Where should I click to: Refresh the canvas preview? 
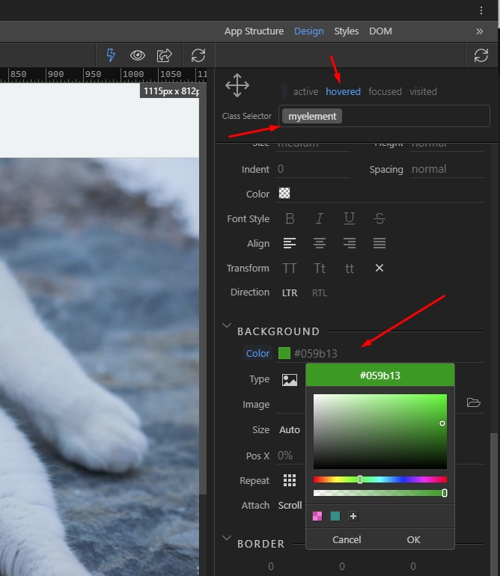(x=198, y=55)
